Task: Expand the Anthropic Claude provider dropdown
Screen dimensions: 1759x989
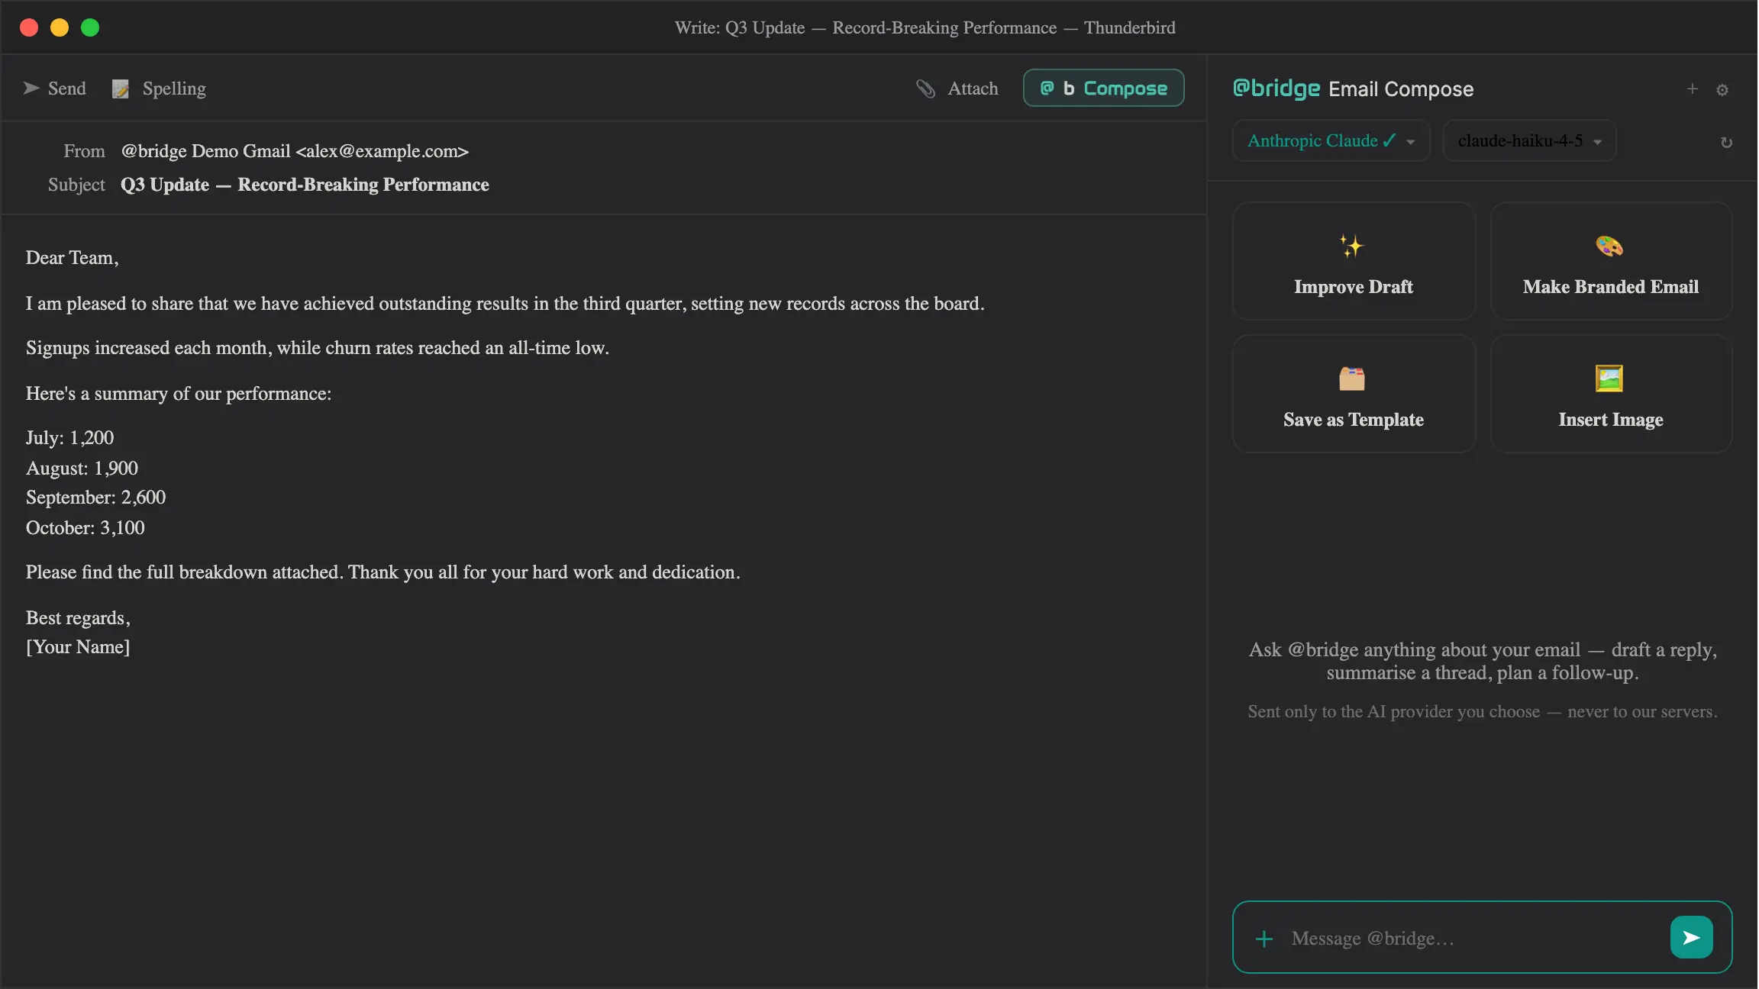Action: [x=1331, y=141]
